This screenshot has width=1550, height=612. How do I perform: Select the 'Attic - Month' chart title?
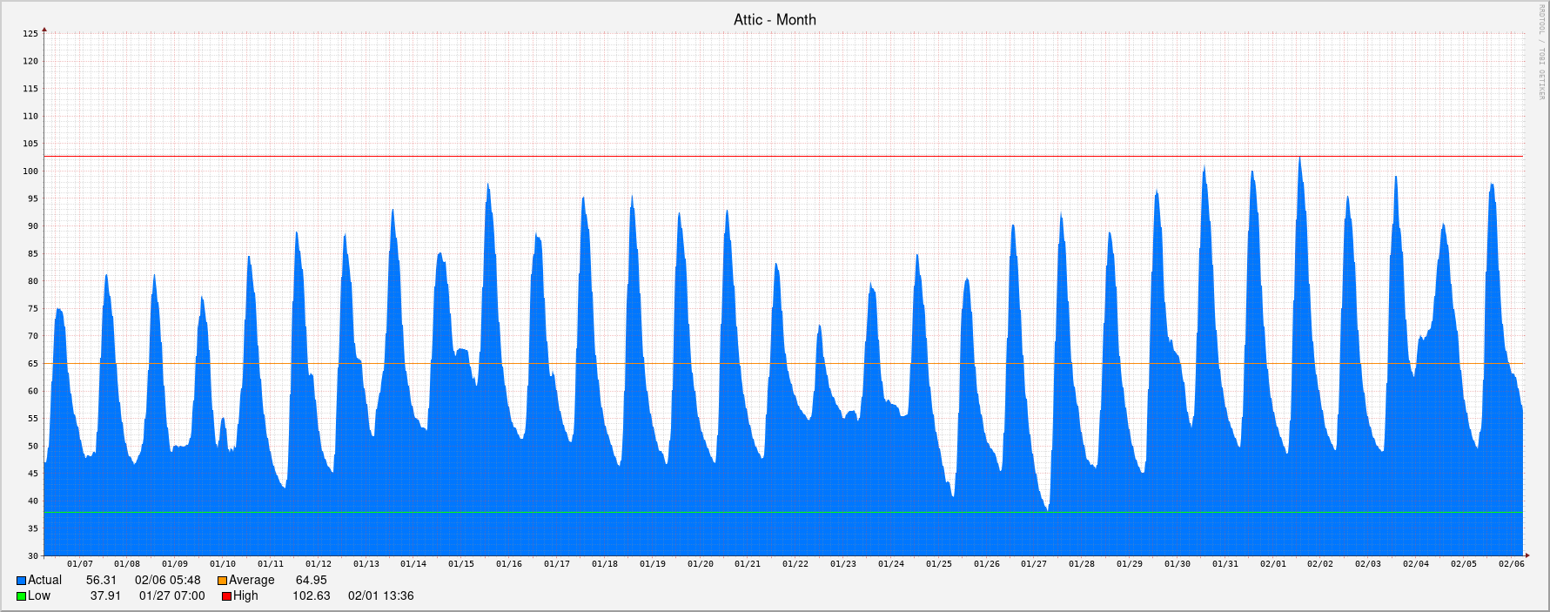point(775,19)
